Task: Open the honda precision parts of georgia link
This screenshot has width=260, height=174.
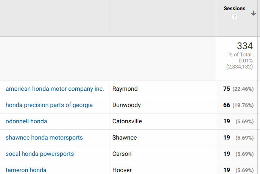Action: click(x=49, y=105)
